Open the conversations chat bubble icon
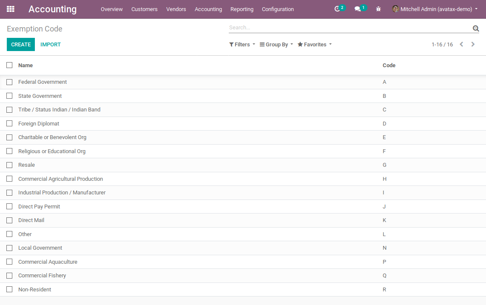Screen dimensions: 486x305 point(358,9)
